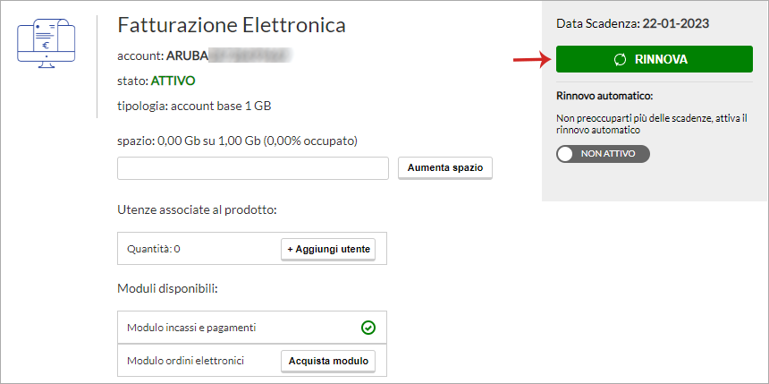
Task: Select the Modulo ordini elettronici label
Action: coord(186,361)
